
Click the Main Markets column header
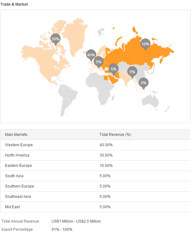click(16, 135)
